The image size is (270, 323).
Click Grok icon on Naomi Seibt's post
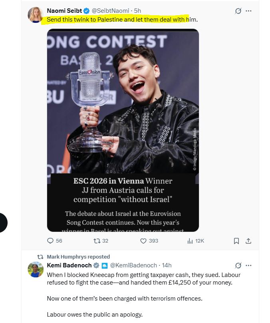click(238, 11)
